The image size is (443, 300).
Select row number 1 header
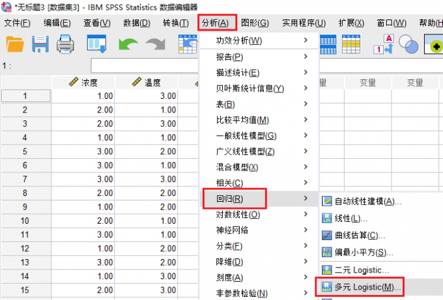tap(25, 96)
